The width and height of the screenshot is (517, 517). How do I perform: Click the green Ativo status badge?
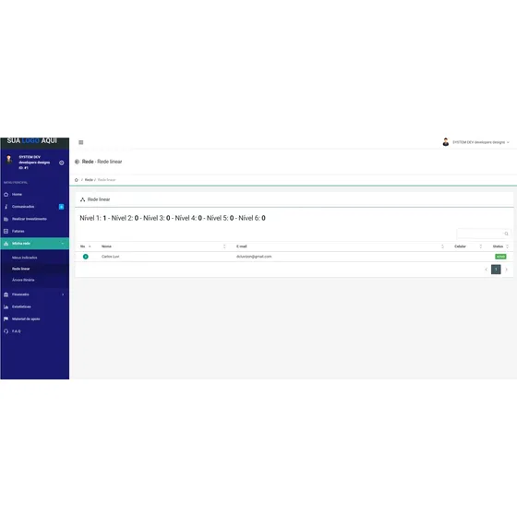point(500,257)
